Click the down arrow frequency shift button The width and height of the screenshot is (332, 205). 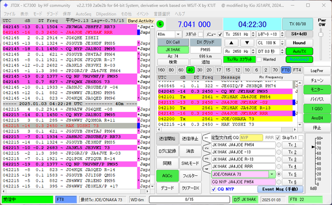[x=247, y=43]
